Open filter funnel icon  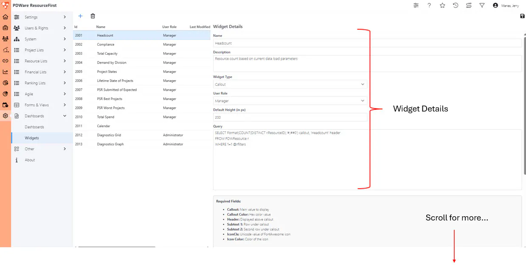click(x=482, y=6)
